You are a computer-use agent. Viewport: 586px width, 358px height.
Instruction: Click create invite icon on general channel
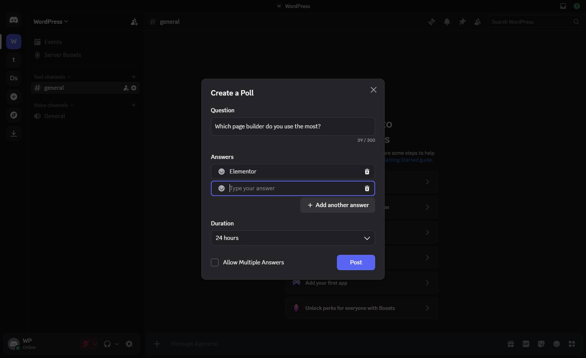pyautogui.click(x=126, y=88)
